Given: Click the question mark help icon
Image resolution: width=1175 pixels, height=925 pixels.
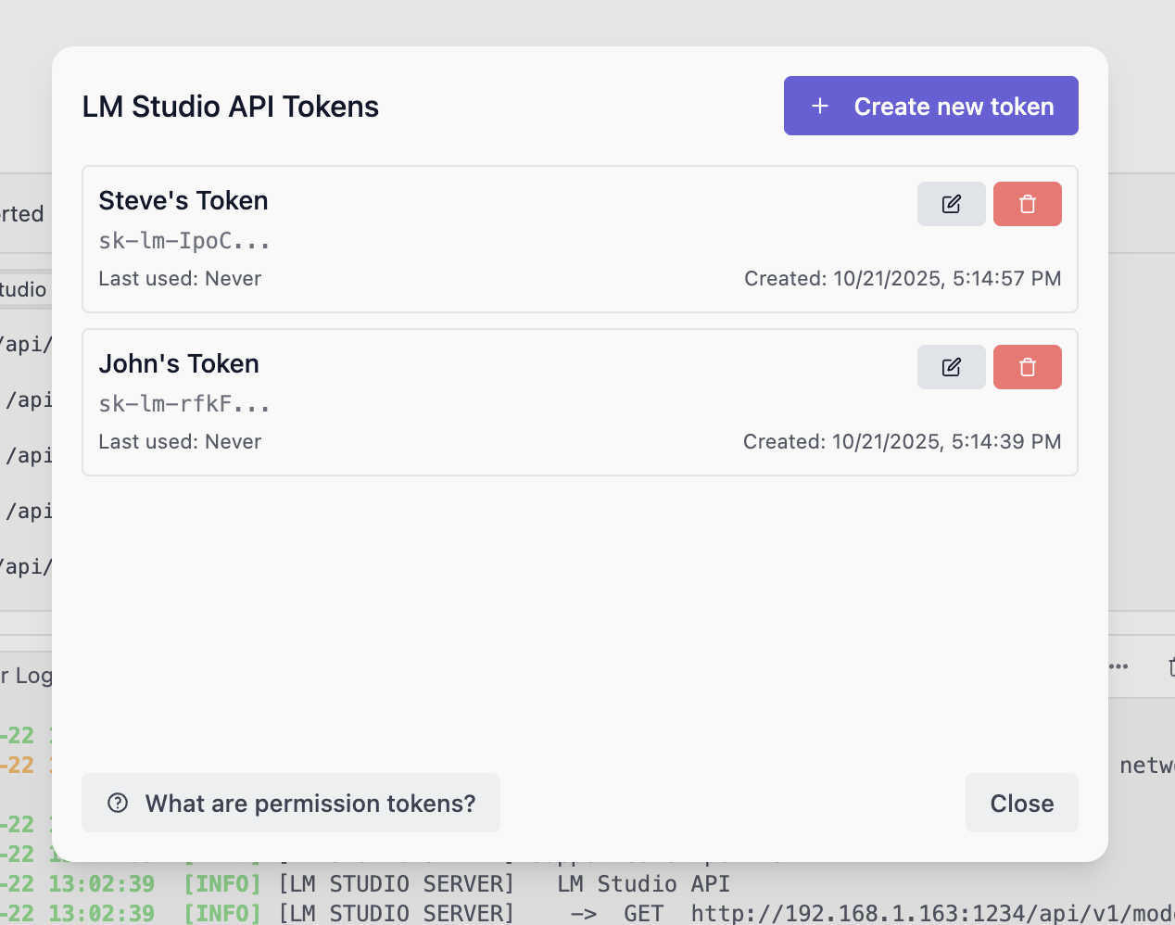Looking at the screenshot, I should point(118,803).
